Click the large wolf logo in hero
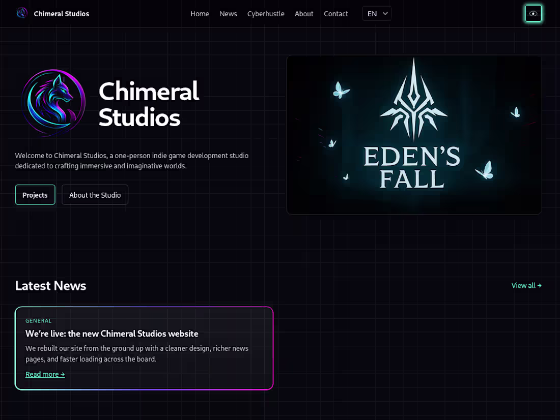 (53, 103)
